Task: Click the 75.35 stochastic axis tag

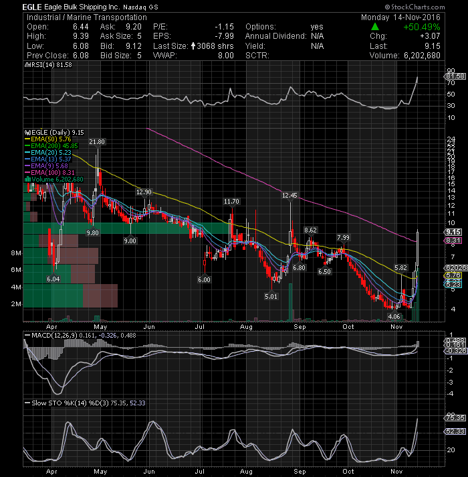Action: pos(455,418)
